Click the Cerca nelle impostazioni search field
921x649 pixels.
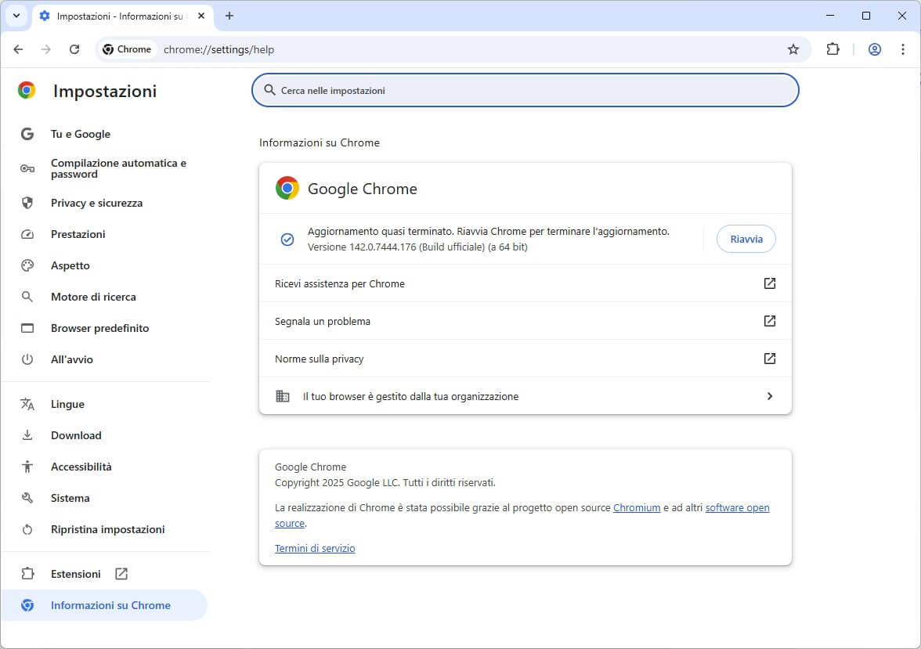click(525, 90)
